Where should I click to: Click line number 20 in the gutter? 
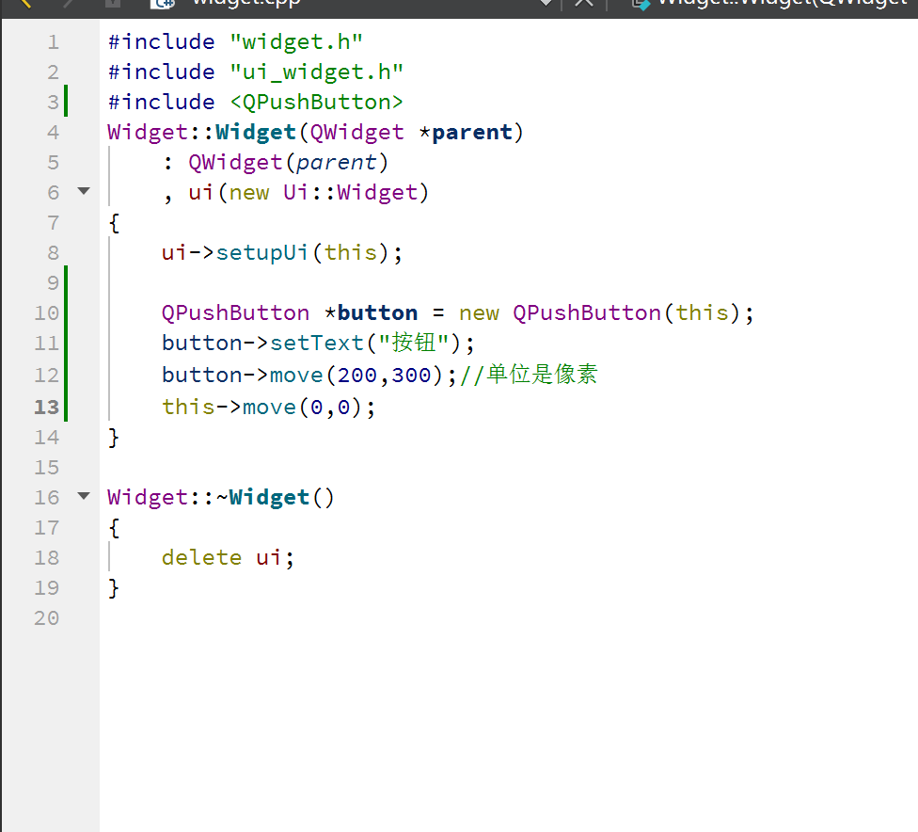(47, 618)
